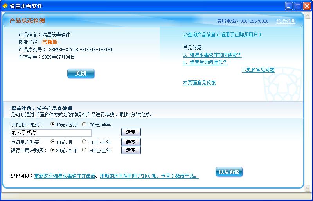The image size is (313, 201).
Task: Click the 输入手机号 phone number field
Action: [51, 133]
